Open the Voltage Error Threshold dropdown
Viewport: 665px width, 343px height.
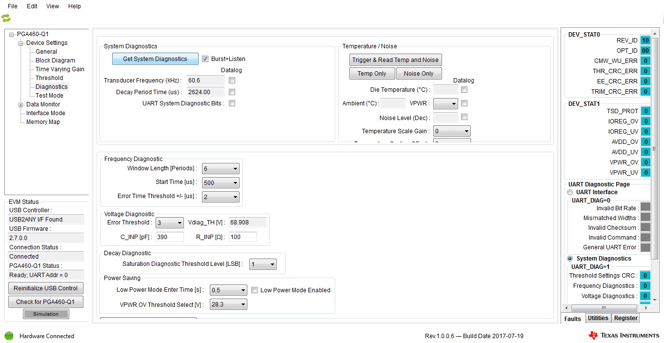pos(169,222)
